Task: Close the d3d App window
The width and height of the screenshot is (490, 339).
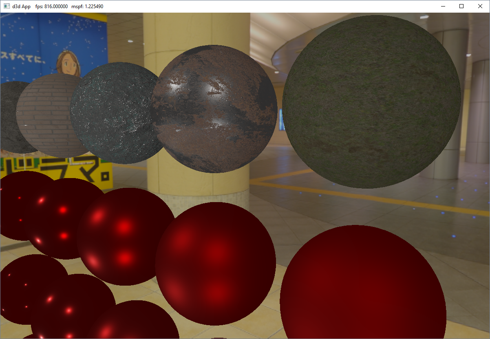Action: (480, 7)
